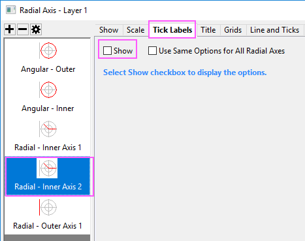Click the minus remove-axis icon
Viewport: 305px width, 241px height.
(23, 29)
